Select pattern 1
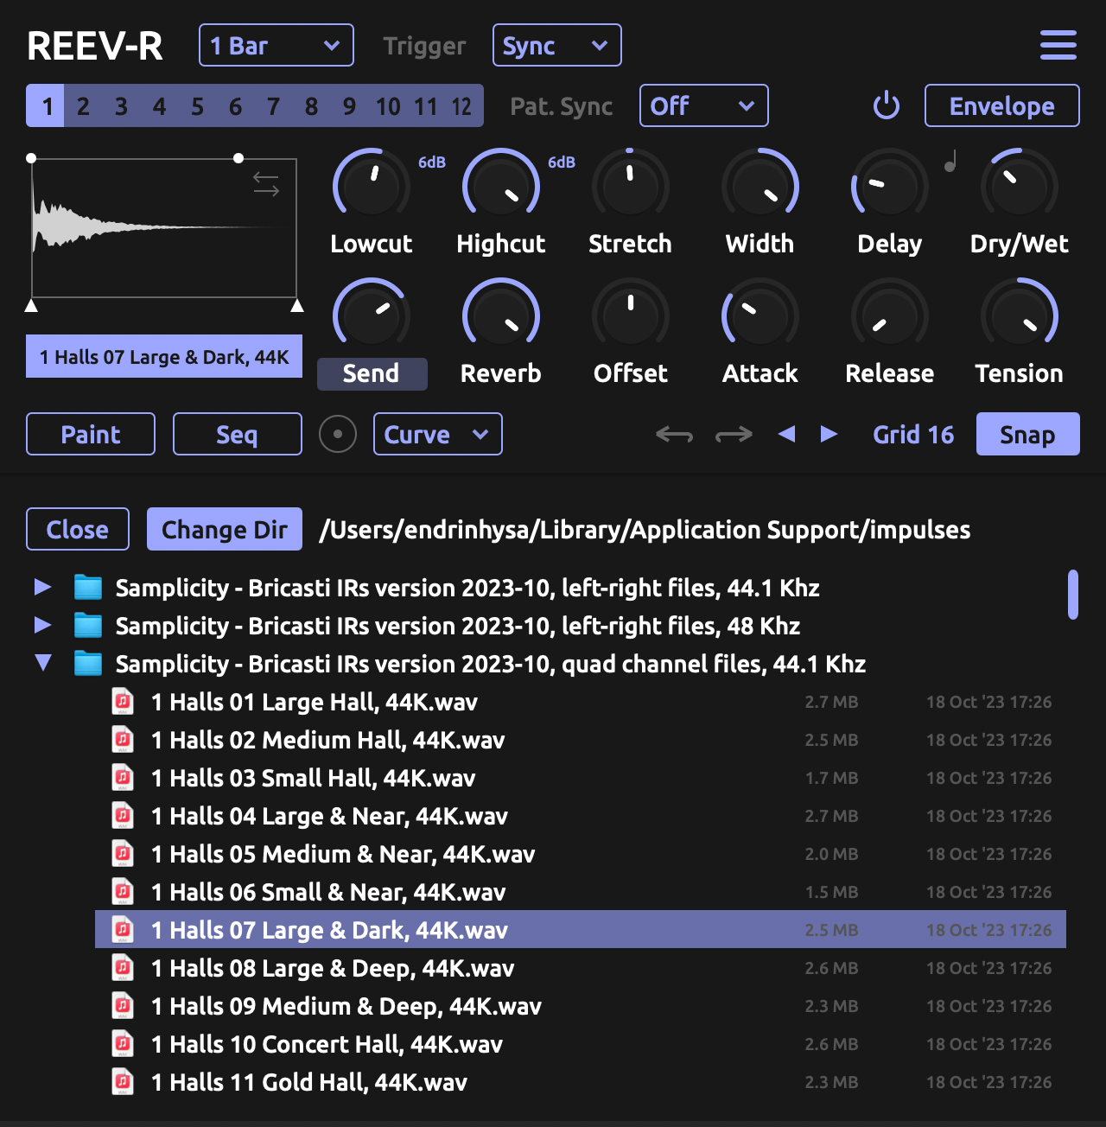This screenshot has width=1106, height=1127. [x=46, y=105]
